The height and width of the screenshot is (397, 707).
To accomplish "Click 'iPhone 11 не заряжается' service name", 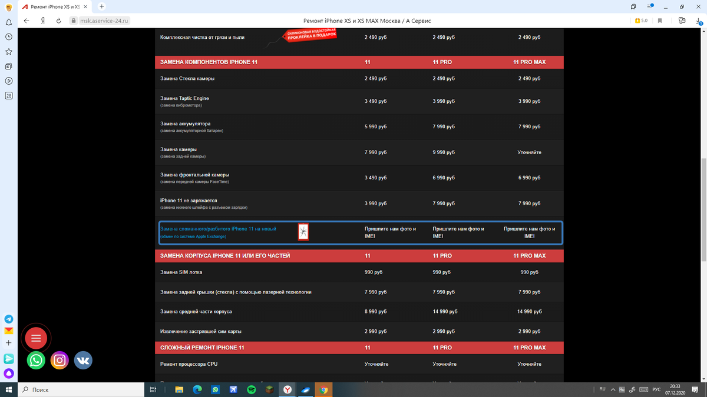I will [x=189, y=201].
